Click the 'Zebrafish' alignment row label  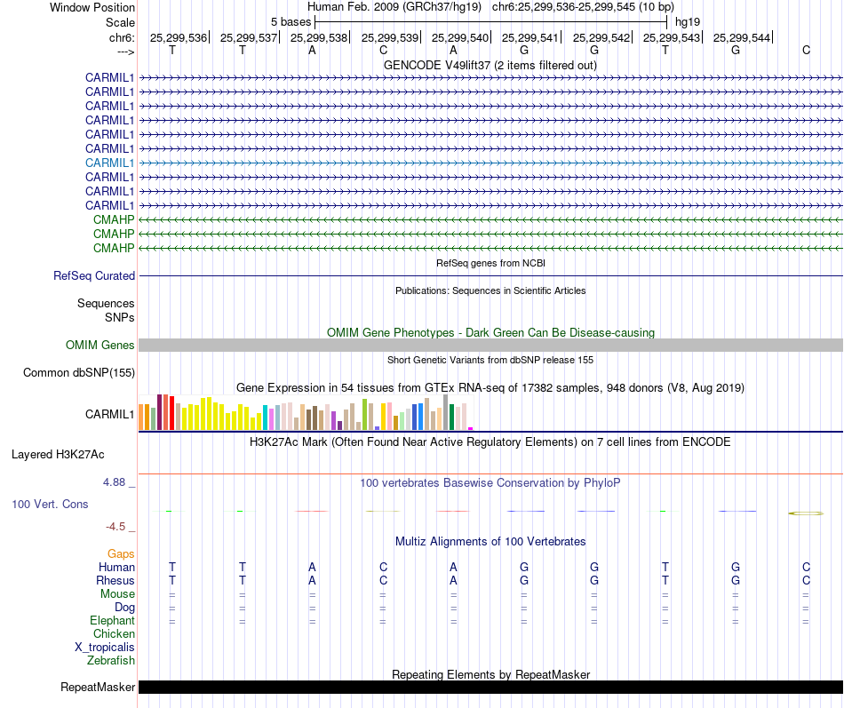point(111,660)
